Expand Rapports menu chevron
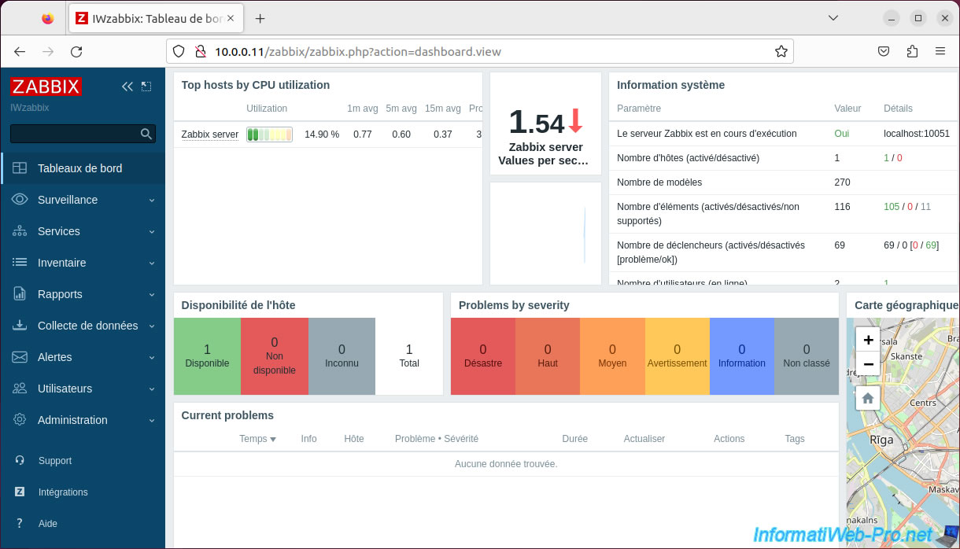The width and height of the screenshot is (960, 549). tap(152, 295)
